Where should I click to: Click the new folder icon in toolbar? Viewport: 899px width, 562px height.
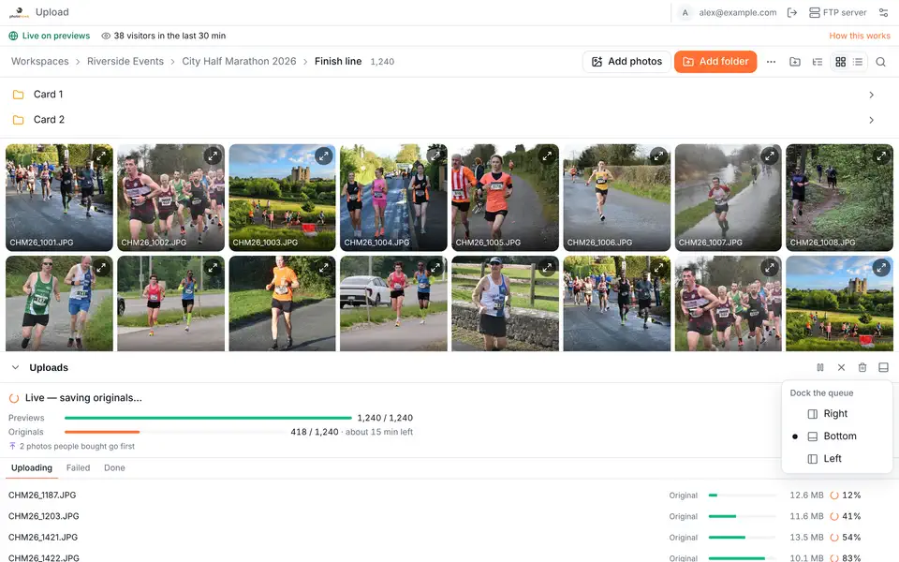[795, 62]
